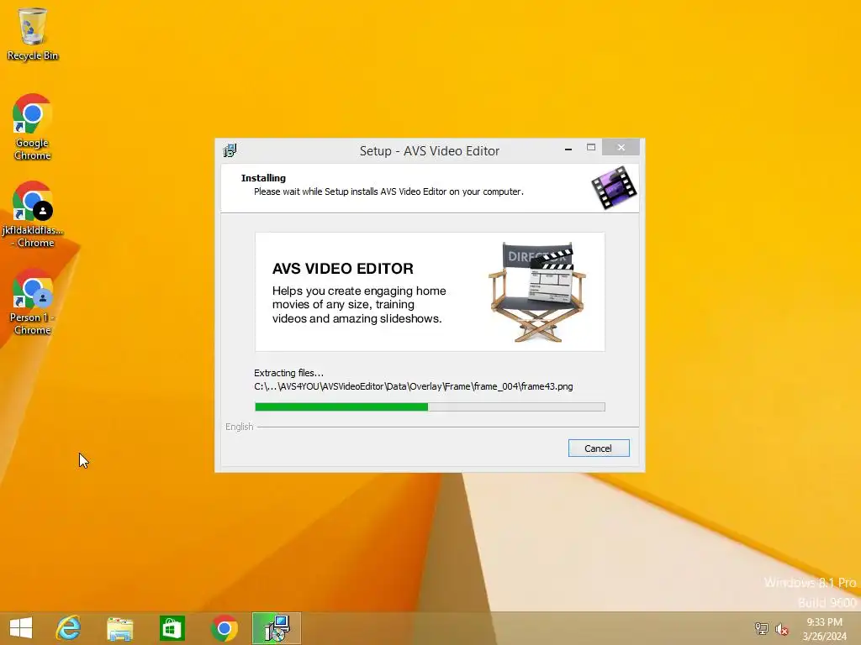The image size is (861, 645).
Task: Click the installation progress bar
Action: pos(430,407)
